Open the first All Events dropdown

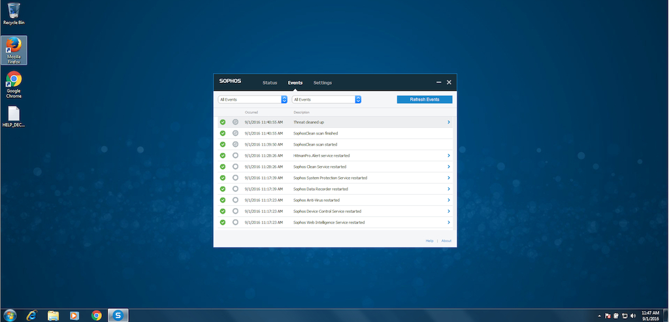tap(253, 99)
